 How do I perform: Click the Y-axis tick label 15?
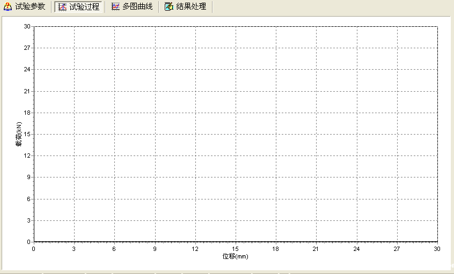26,134
